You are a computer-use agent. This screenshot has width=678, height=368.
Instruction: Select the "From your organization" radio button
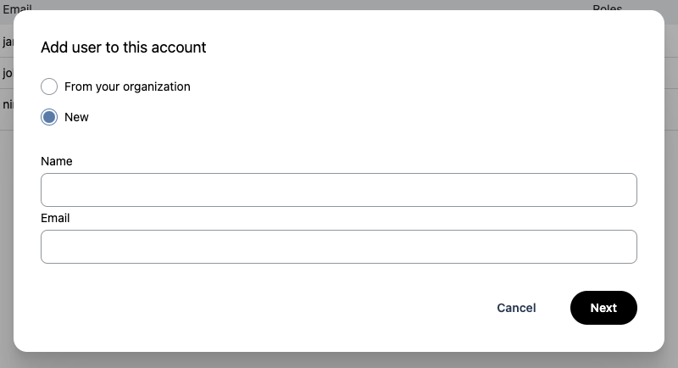[x=49, y=86]
